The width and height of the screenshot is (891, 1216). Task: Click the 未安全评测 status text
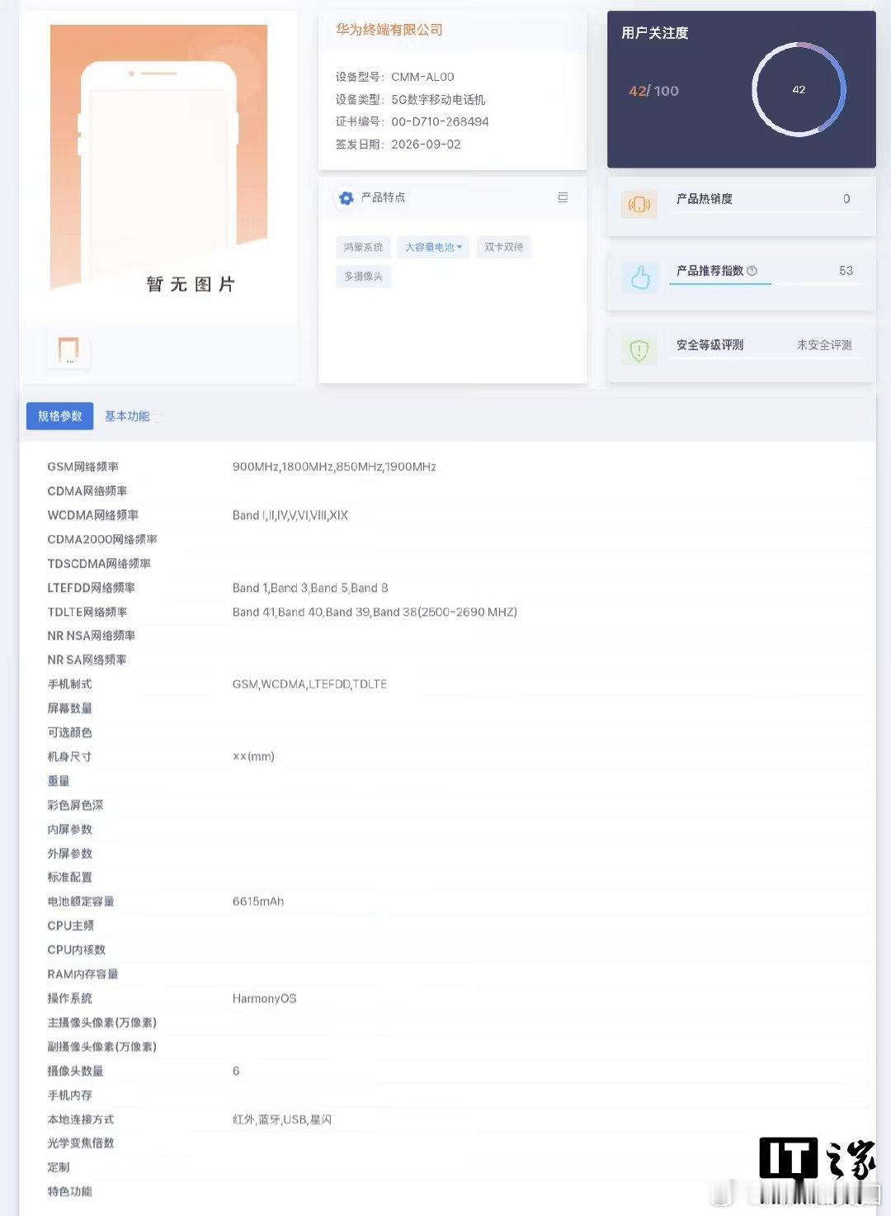click(x=824, y=345)
